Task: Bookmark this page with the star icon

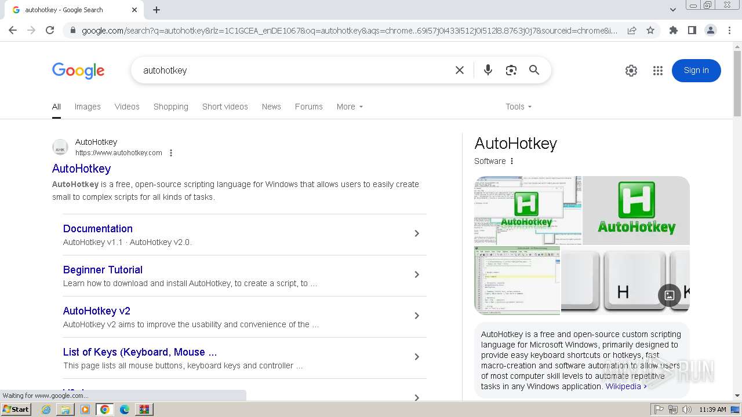Action: (650, 30)
